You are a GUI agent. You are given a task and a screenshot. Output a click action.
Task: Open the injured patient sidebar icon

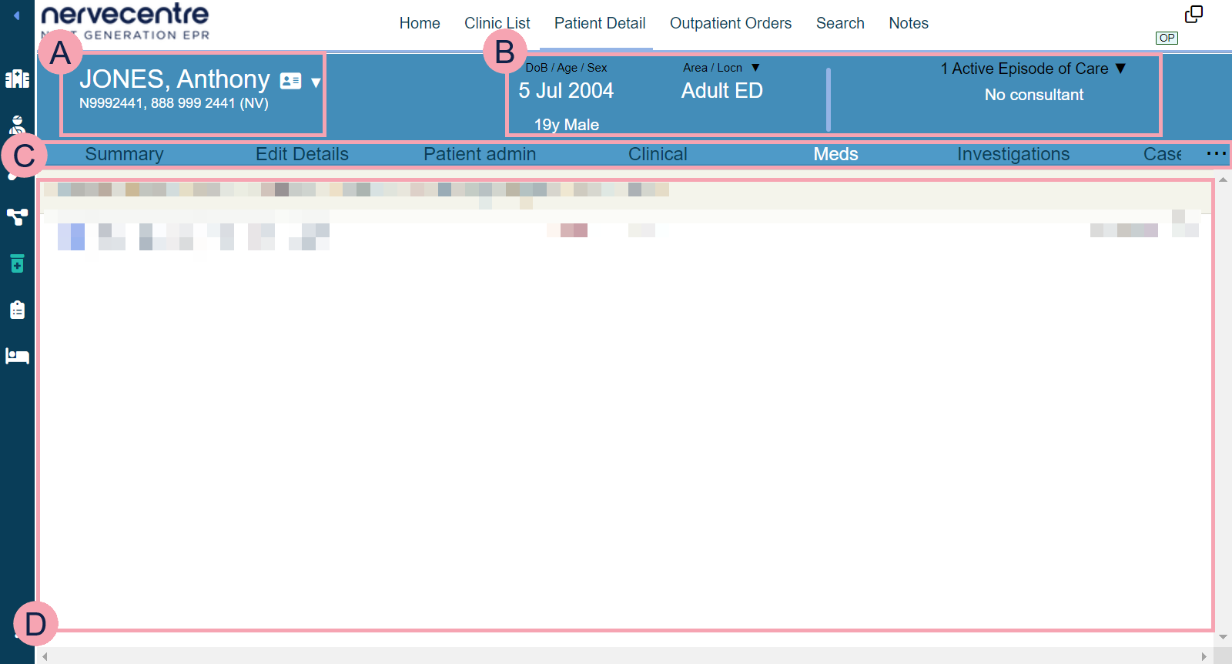tap(17, 125)
